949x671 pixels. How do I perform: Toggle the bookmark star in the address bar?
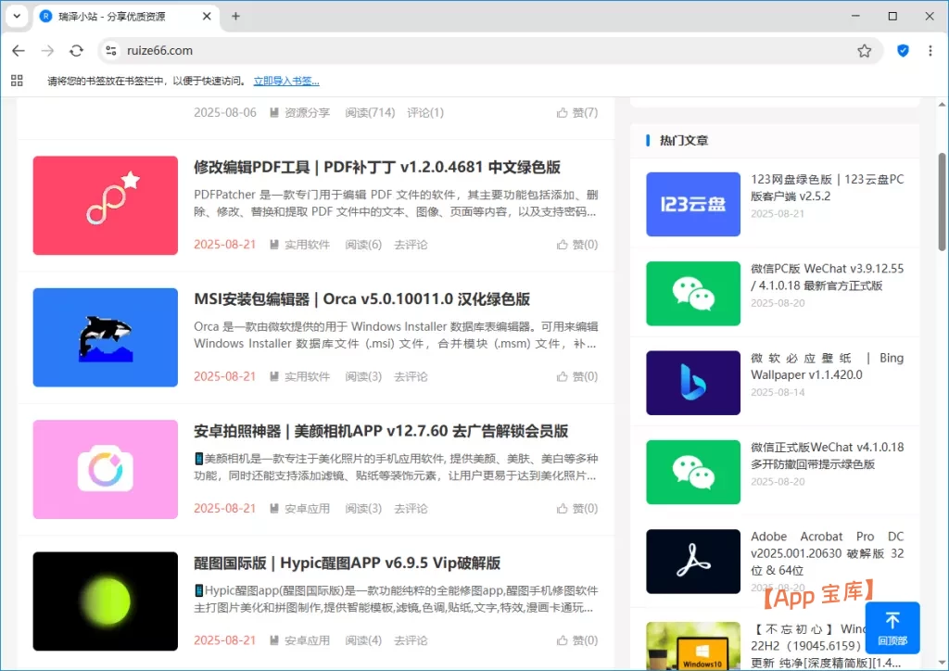865,51
